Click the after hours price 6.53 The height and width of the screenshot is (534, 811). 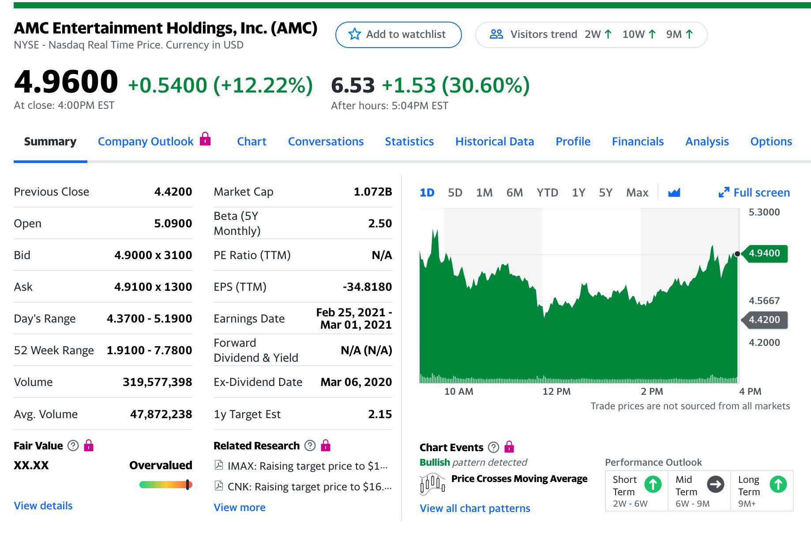point(353,85)
